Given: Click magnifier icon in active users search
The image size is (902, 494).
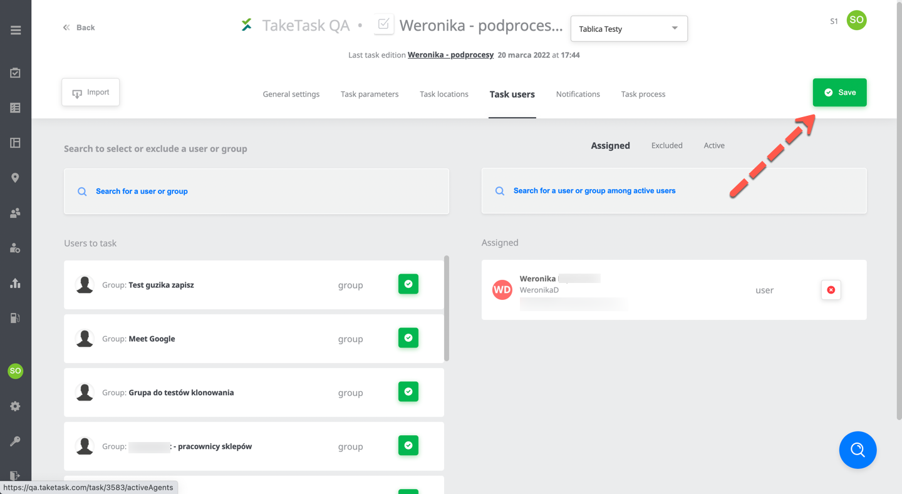Looking at the screenshot, I should (x=500, y=191).
